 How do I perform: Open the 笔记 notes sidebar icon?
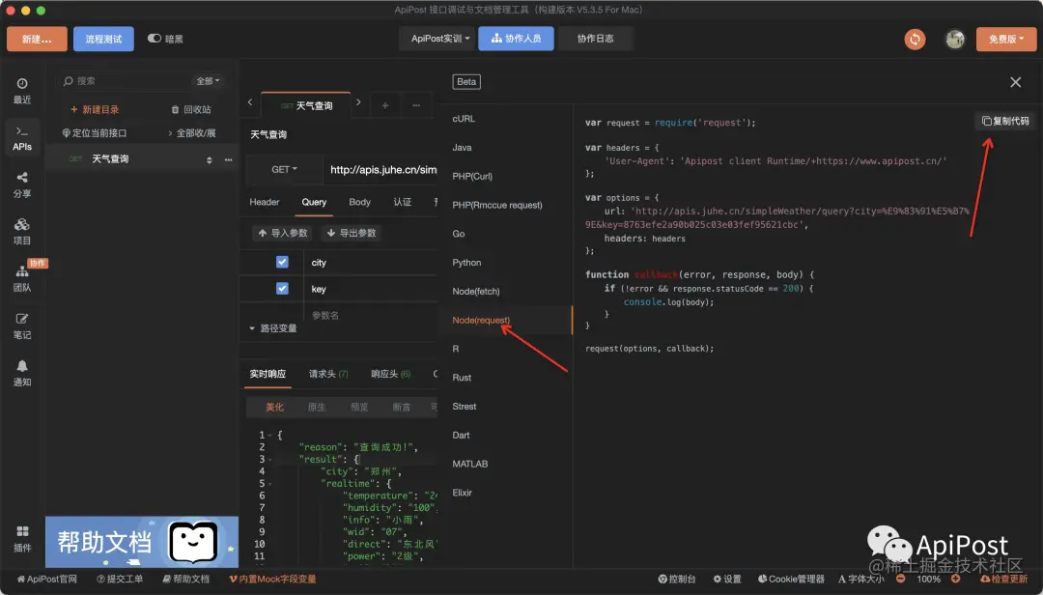click(22, 326)
